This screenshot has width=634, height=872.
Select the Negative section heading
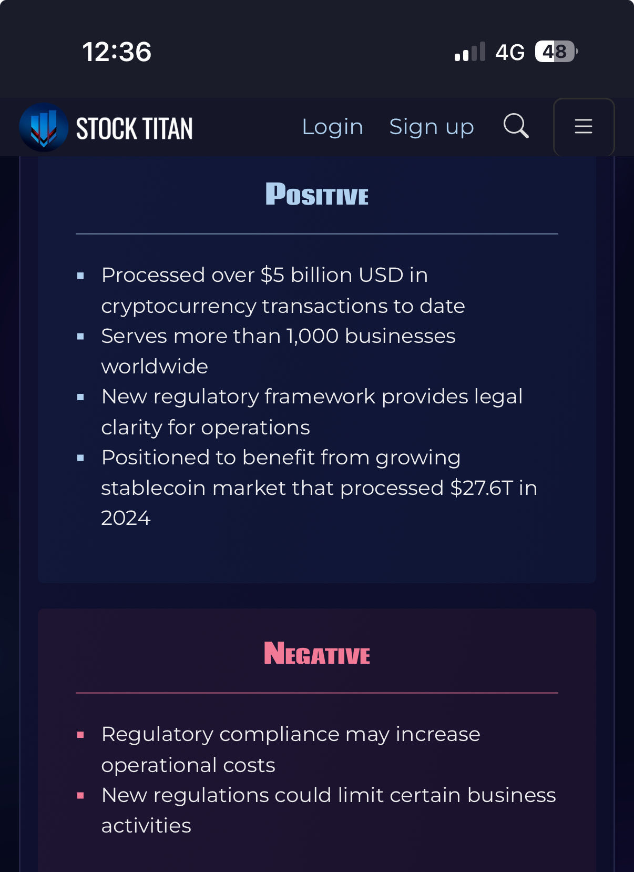click(317, 653)
